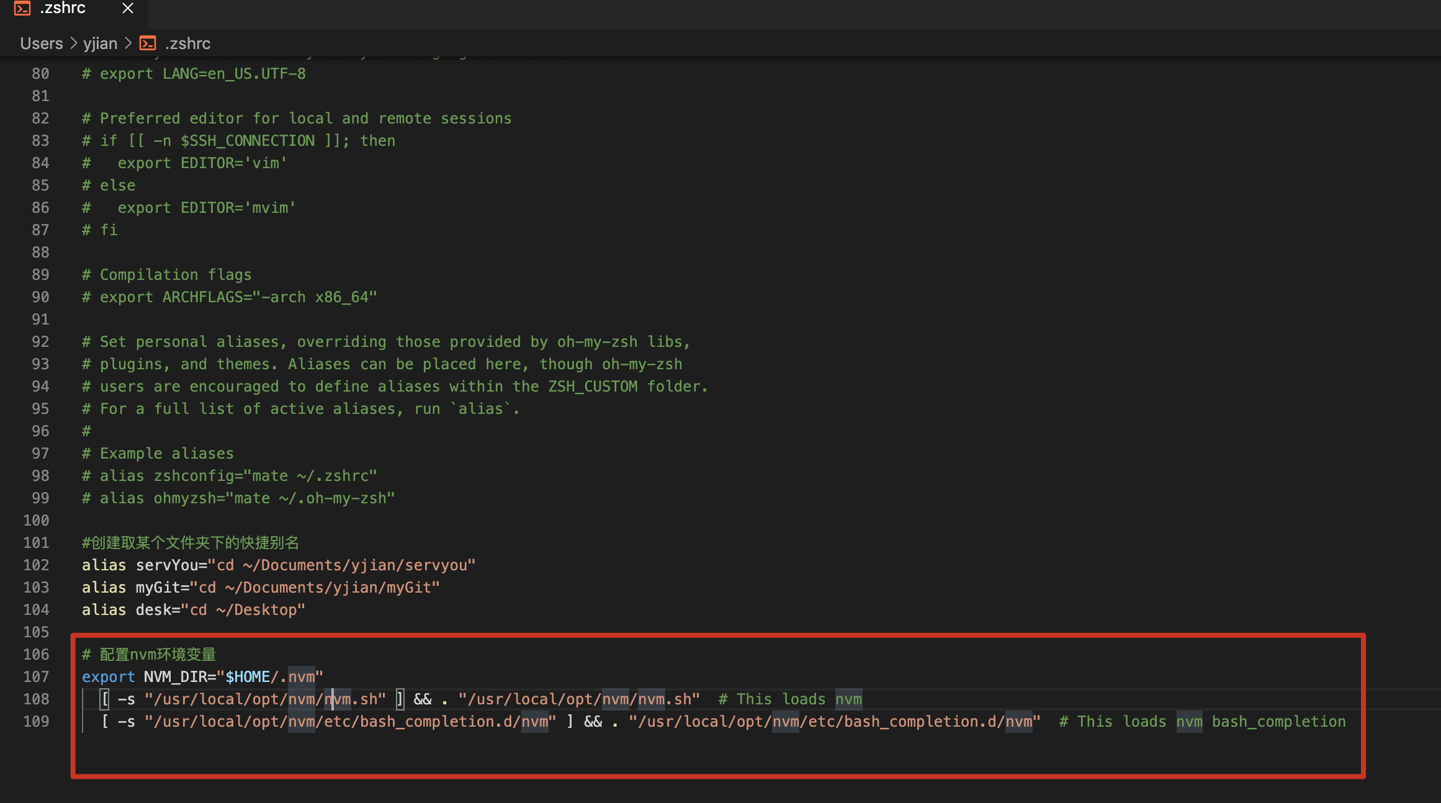The height and width of the screenshot is (803, 1441).
Task: Open the .zshrc breadcrumb segment
Action: (x=188, y=43)
